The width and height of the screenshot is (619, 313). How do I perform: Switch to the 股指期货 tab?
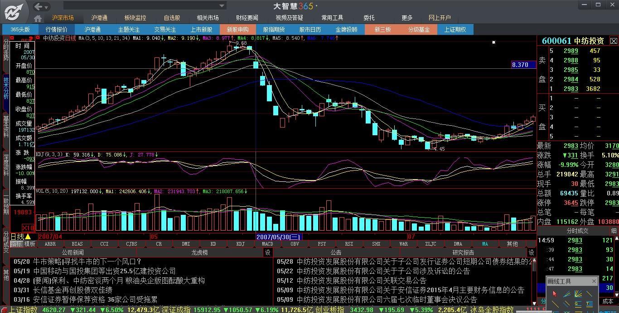(x=274, y=29)
